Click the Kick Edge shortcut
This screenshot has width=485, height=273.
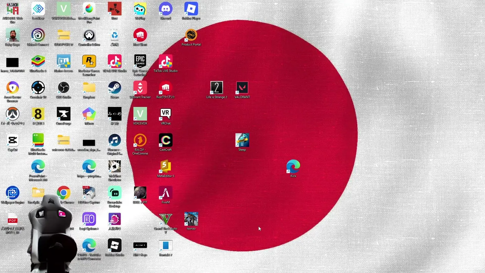[293, 166]
